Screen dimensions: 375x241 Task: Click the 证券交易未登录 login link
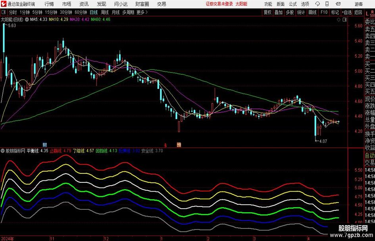pos(219,4)
